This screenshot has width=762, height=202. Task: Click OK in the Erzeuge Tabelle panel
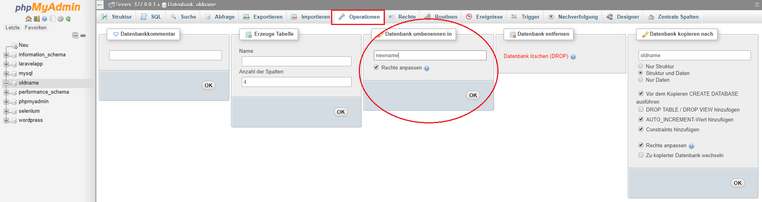pos(341,112)
